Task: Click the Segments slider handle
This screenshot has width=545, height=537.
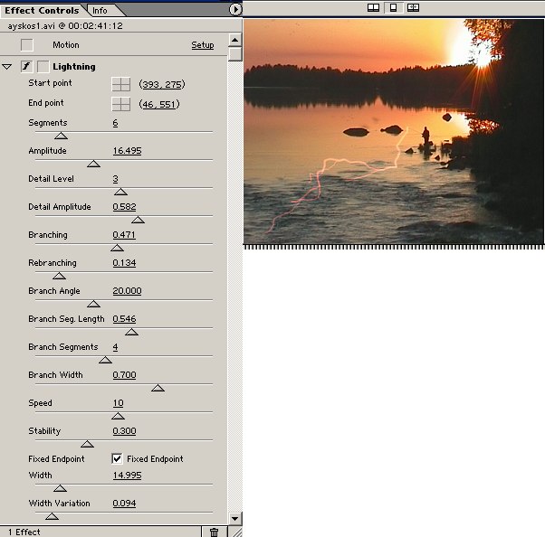Action: pyautogui.click(x=62, y=137)
